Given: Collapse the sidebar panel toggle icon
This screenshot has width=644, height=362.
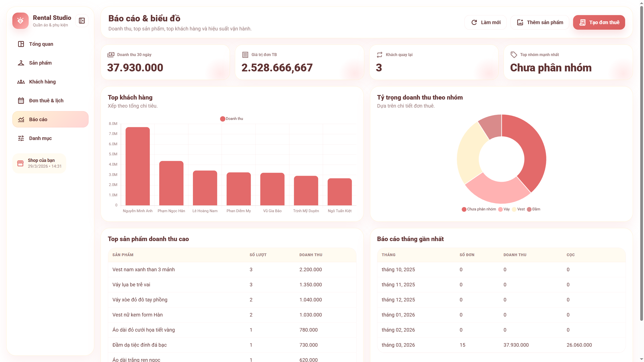Looking at the screenshot, I should tap(82, 21).
